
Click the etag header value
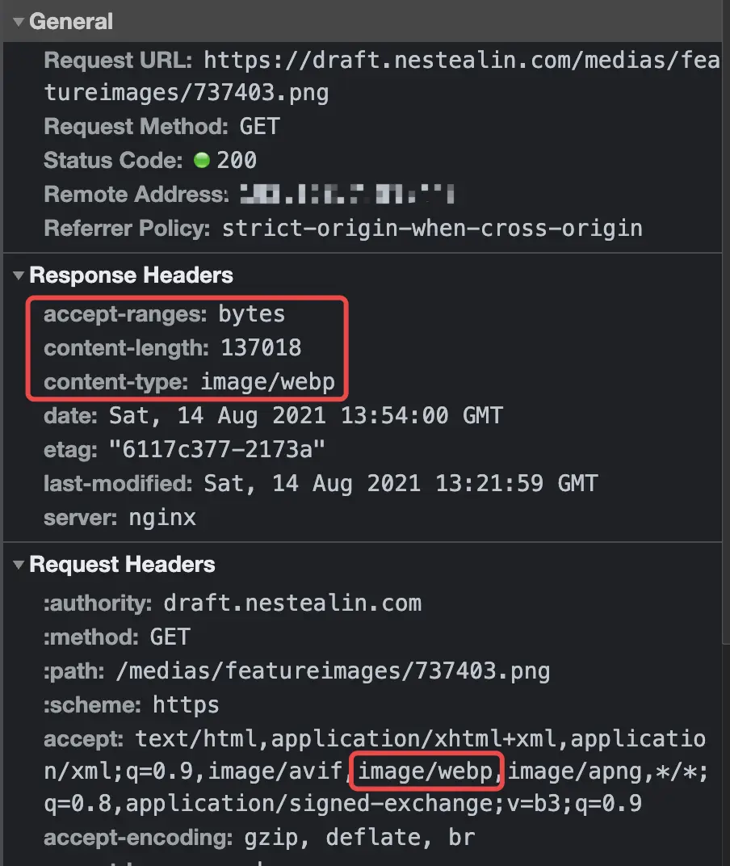tap(217, 450)
